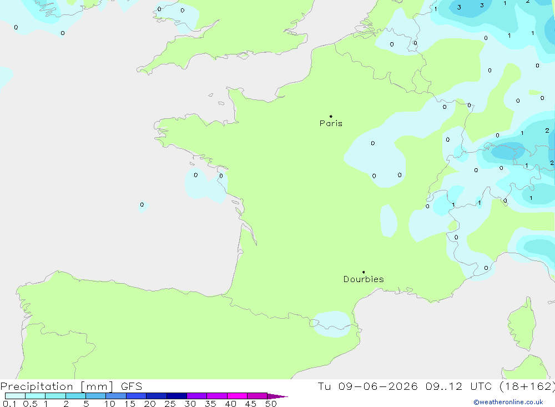Click the Precipitation [mm] GFS title
Viewport: 555px width, 407px height.
(71, 386)
